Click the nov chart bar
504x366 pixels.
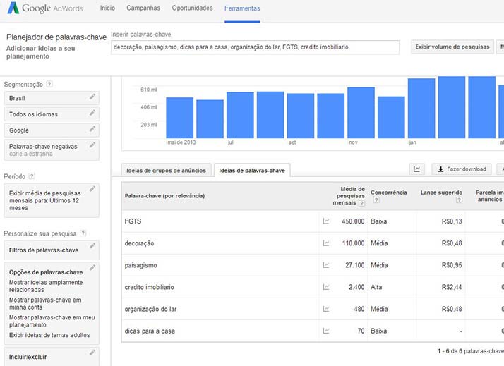click(x=361, y=112)
